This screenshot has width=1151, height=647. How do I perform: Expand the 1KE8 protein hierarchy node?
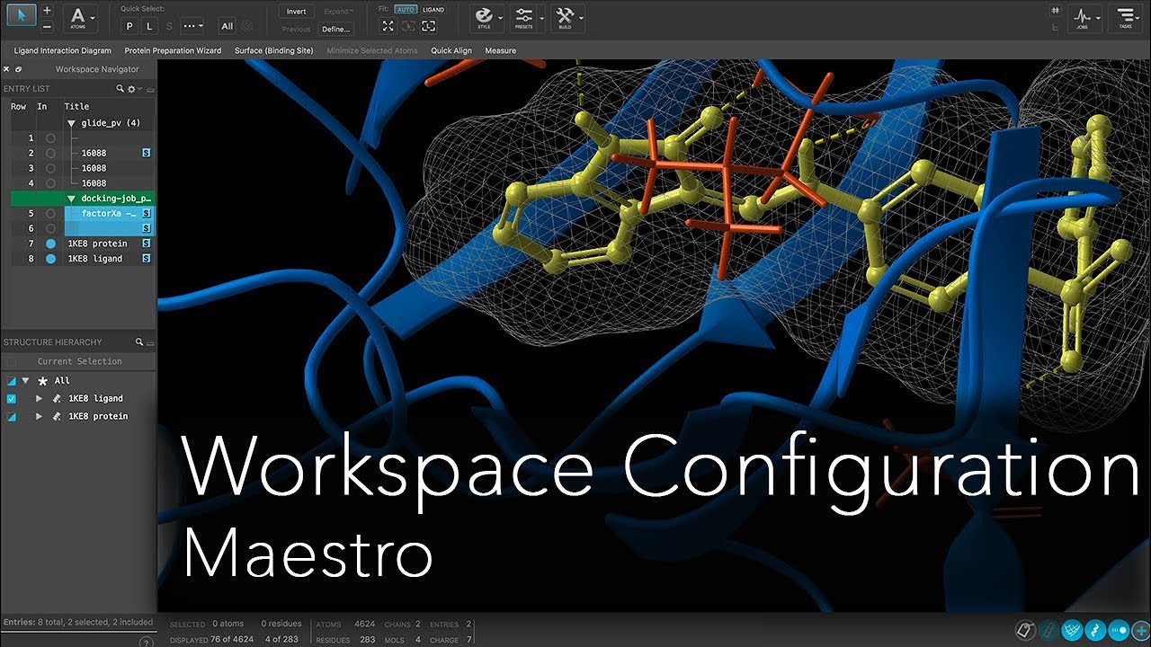coord(39,416)
